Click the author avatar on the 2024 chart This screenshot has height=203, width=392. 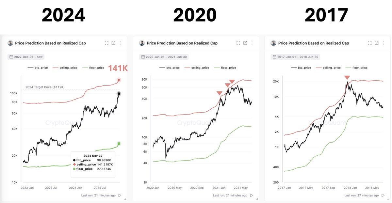point(10,43)
